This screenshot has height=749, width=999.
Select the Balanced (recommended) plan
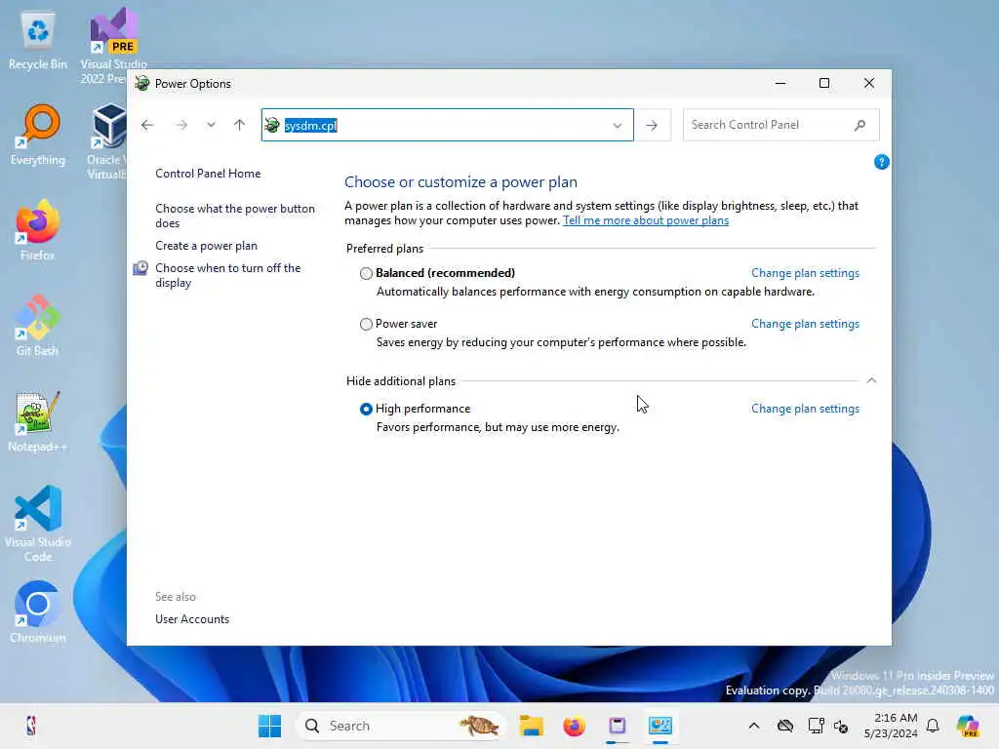tap(366, 273)
